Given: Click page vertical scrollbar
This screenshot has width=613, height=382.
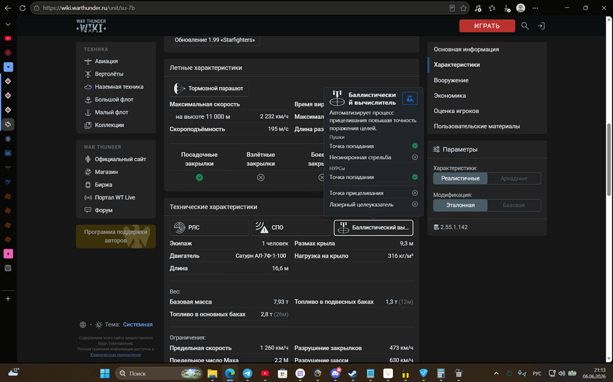Looking at the screenshot, I should pyautogui.click(x=609, y=160).
